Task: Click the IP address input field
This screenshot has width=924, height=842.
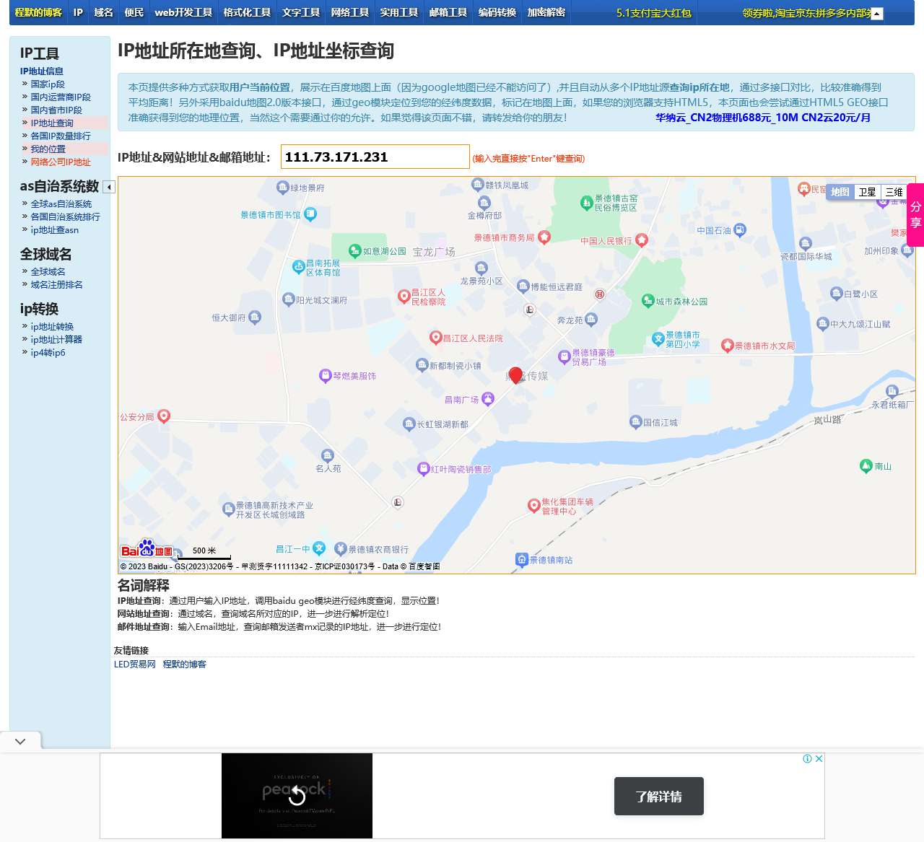Action: pyautogui.click(x=375, y=157)
